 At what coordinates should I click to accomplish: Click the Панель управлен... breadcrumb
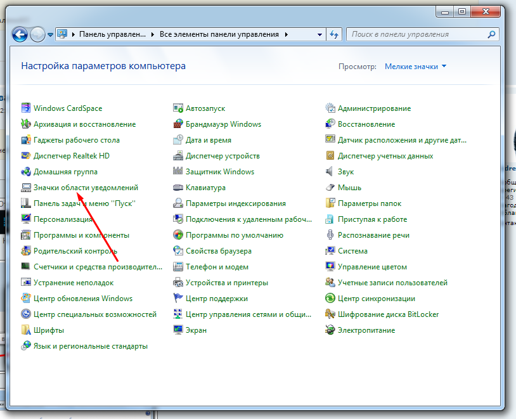click(112, 34)
